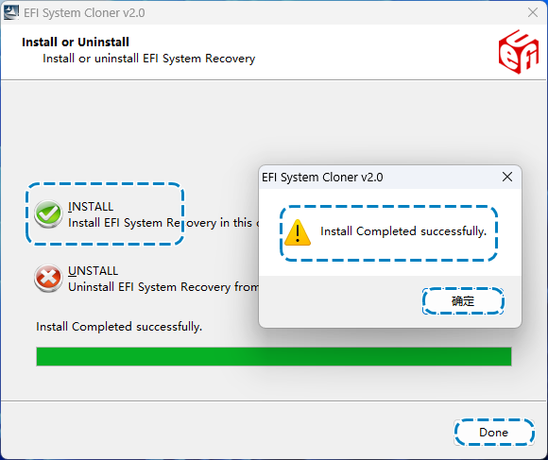Select the INSTALL option label
Screen dimensions: 548x460
[x=91, y=207]
